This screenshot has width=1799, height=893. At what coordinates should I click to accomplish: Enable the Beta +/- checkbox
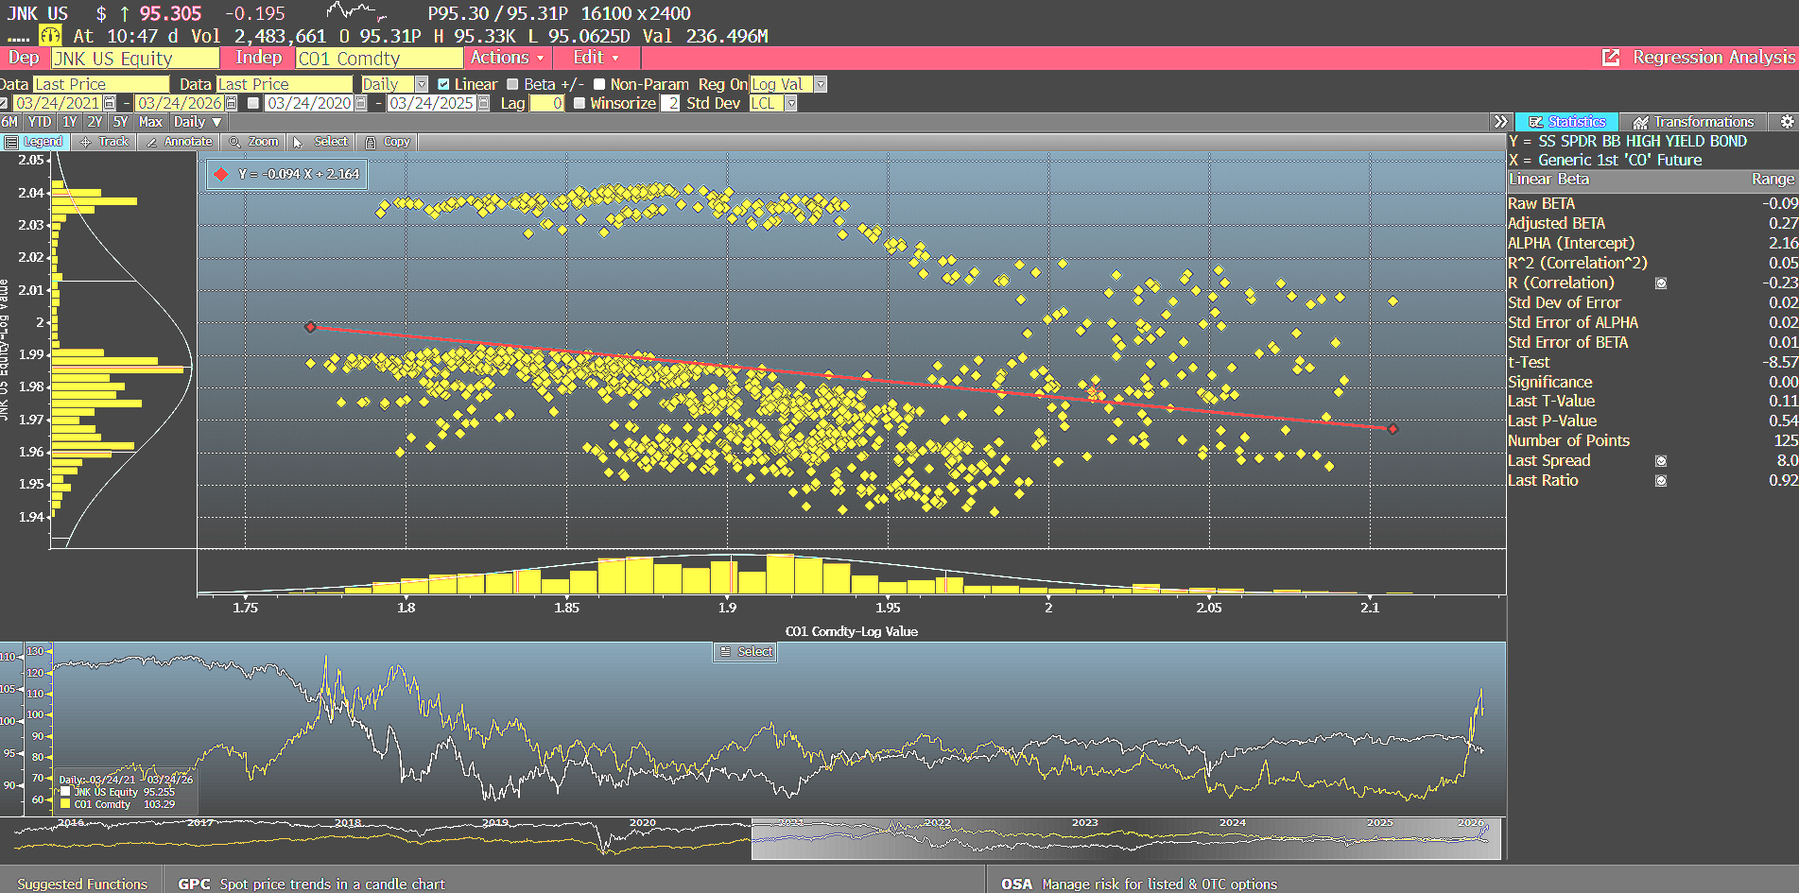[x=512, y=84]
